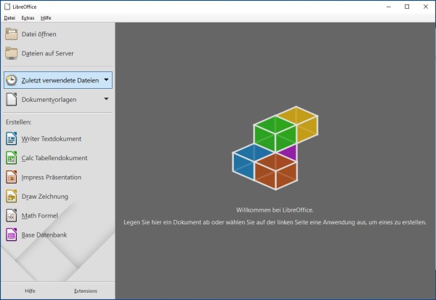Click the Extensions button at sidebar bottom

[86, 291]
